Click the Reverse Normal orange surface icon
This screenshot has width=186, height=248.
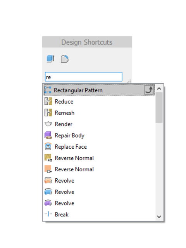(48, 169)
